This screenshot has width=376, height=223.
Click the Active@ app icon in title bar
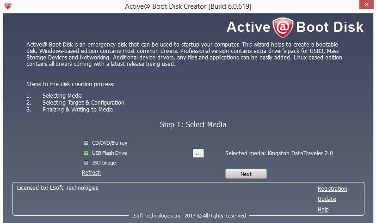point(8,6)
